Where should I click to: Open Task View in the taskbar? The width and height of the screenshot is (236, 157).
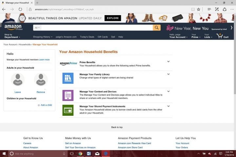point(72,153)
